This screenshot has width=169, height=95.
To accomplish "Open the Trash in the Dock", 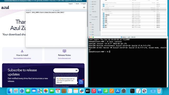I will coord(159,91).
